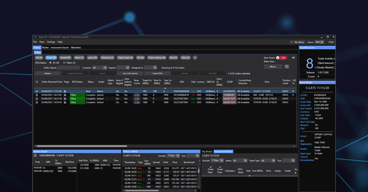Viewport: 368px width, 192px height.
Task: Uncheck the 17:51:02 order row checkbox
Action: point(37,91)
